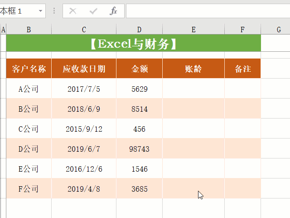Image resolution: width=290 pixels, height=218 pixels.
Task: Click empty 账龄 cell in E公司 row
Action: click(x=193, y=168)
